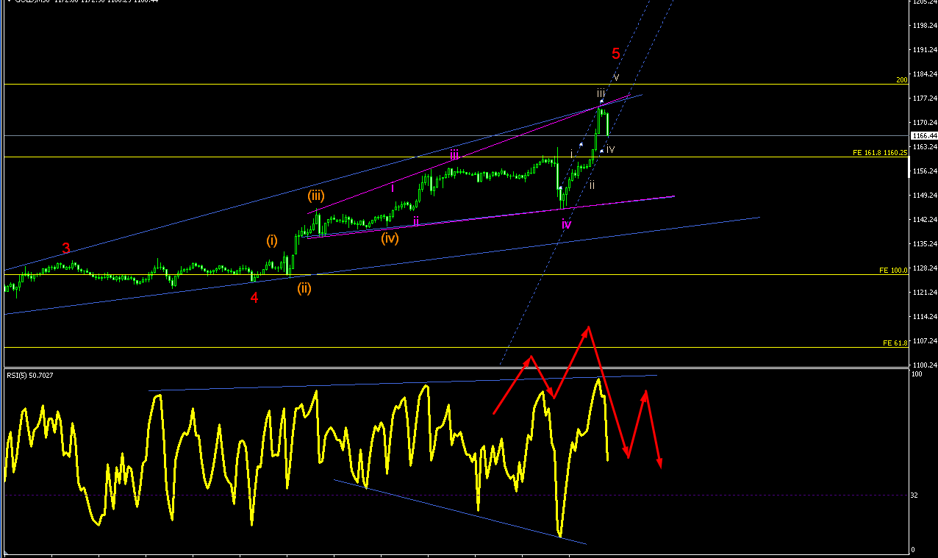This screenshot has height=558, width=938.
Task: Select the white iii wave label
Action: (601, 93)
